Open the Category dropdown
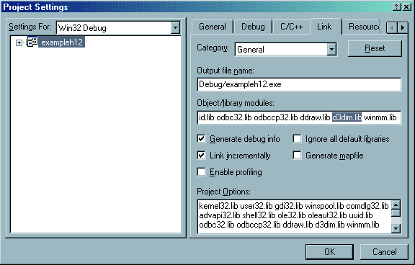This screenshot has width=415, height=265. [x=331, y=49]
